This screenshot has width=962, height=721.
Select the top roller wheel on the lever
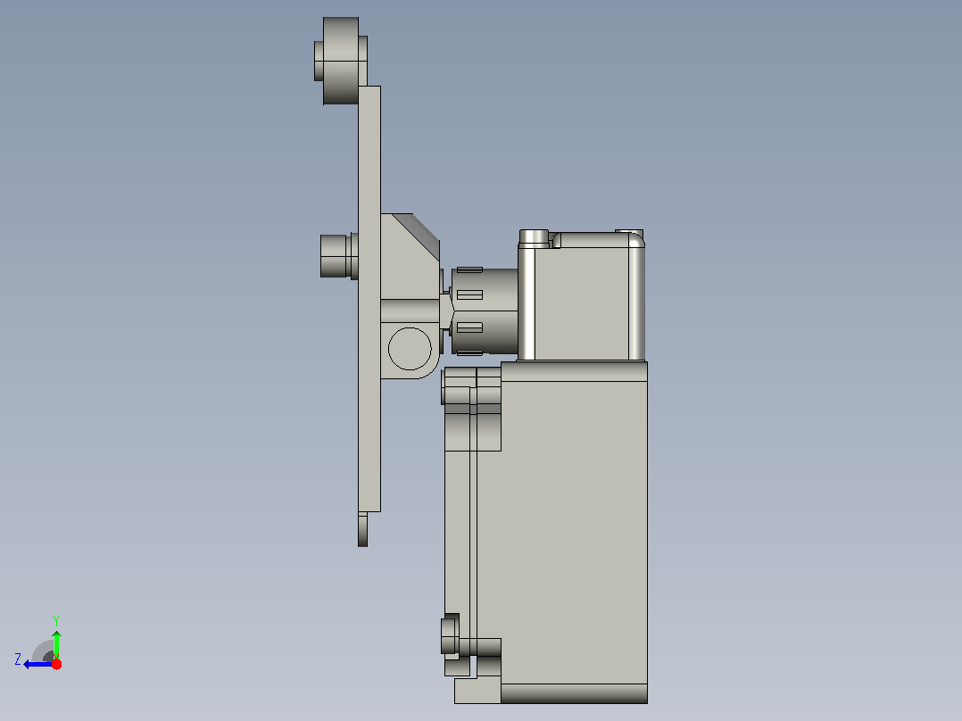pos(341,61)
